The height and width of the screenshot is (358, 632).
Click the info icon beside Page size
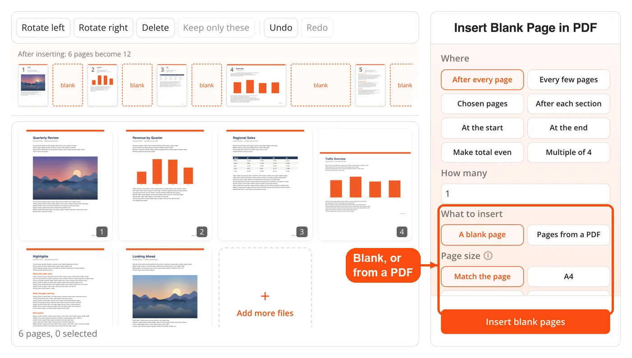(488, 256)
